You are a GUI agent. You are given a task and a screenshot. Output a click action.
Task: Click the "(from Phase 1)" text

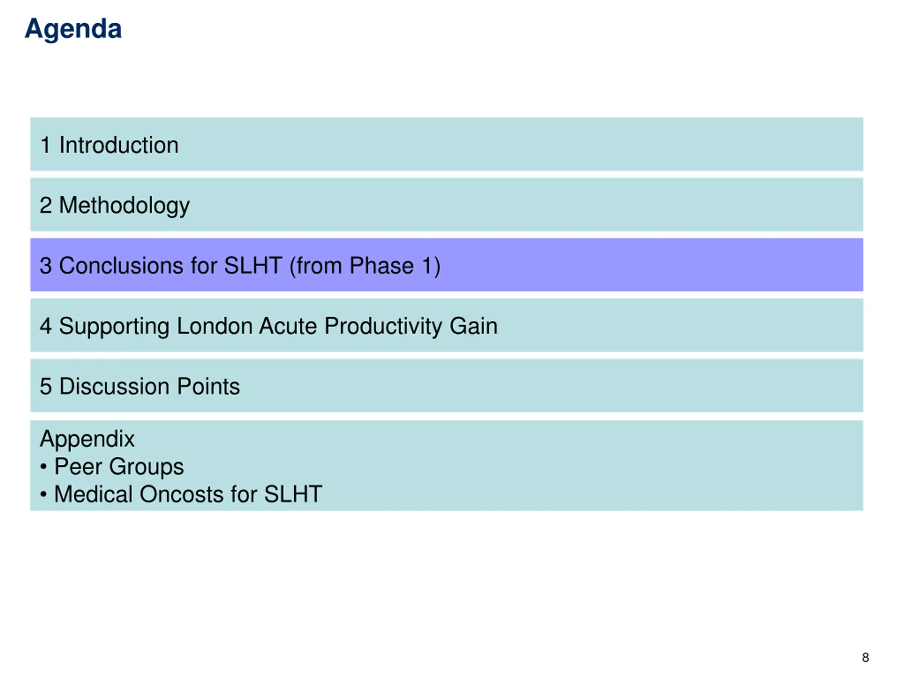365,266
